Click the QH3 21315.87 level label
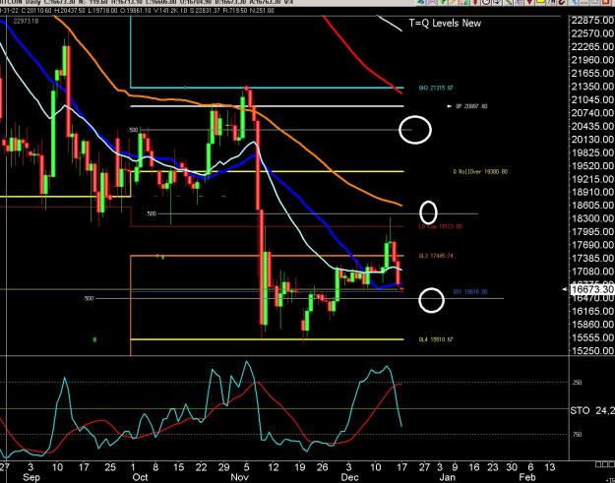This screenshot has width=615, height=483. 436,89
